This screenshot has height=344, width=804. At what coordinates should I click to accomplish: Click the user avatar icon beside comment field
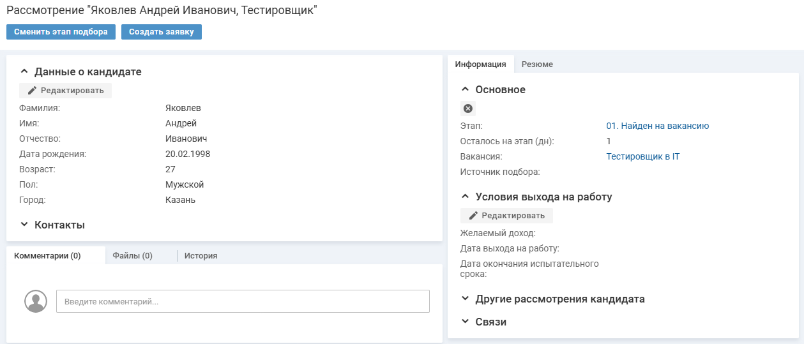click(36, 301)
